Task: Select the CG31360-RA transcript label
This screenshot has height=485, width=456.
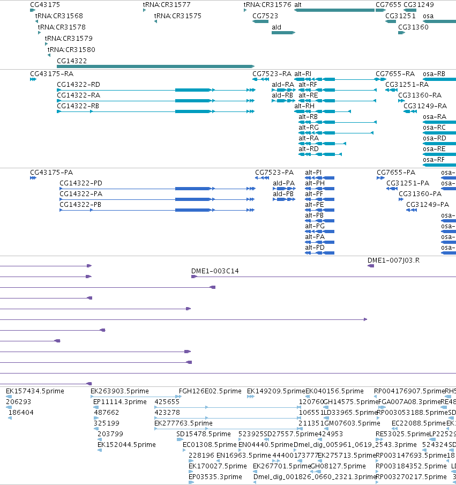Action: click(420, 95)
